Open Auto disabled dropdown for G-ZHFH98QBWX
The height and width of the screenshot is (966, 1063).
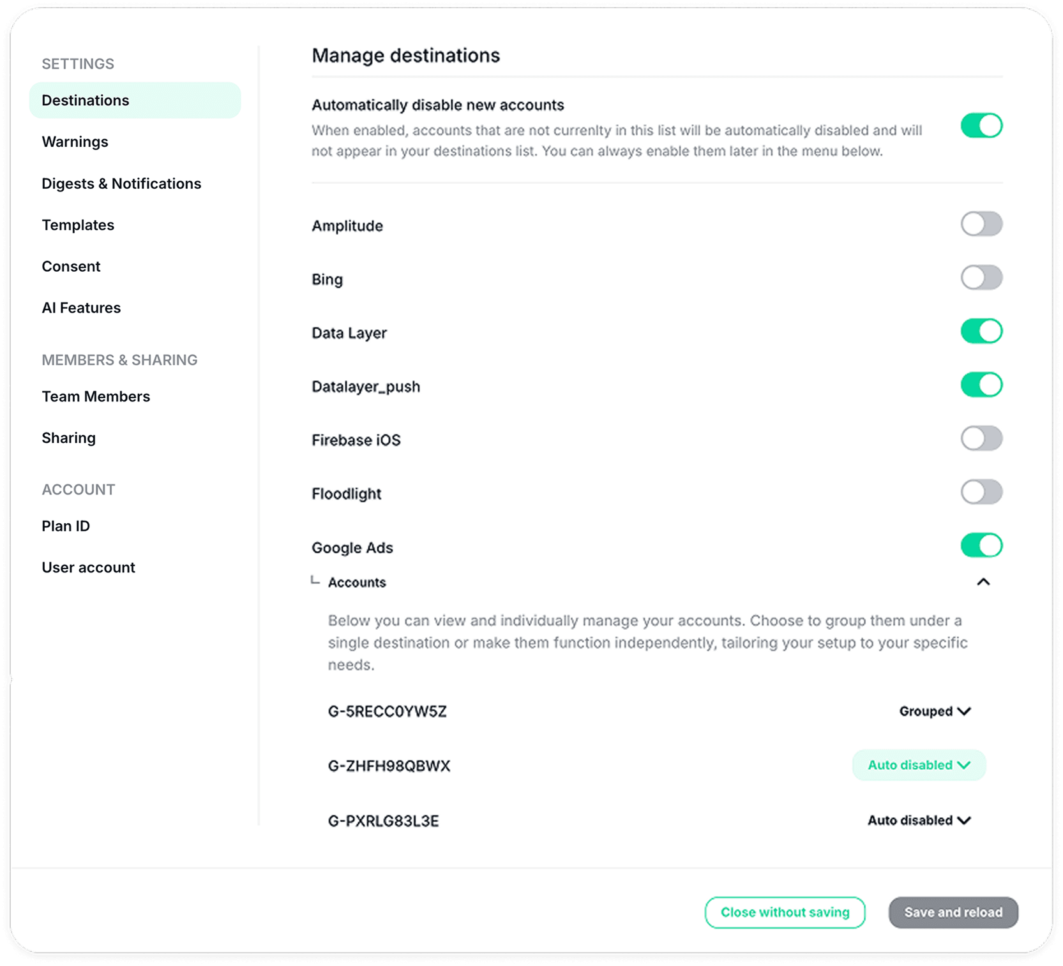pyautogui.click(x=919, y=765)
